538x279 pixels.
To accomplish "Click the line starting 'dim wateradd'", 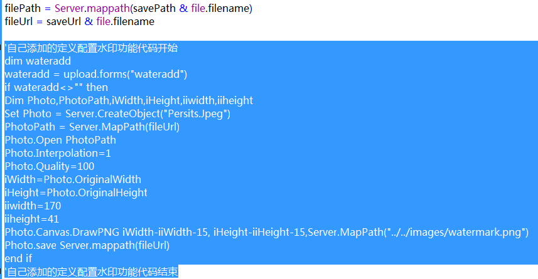I will click(38, 61).
